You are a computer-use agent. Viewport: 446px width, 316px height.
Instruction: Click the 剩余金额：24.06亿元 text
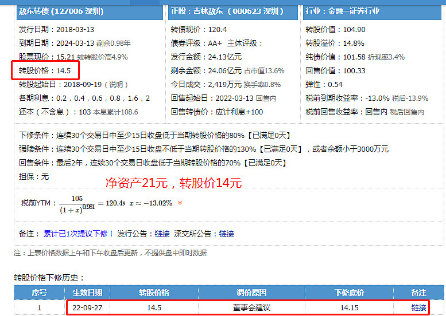click(x=206, y=70)
